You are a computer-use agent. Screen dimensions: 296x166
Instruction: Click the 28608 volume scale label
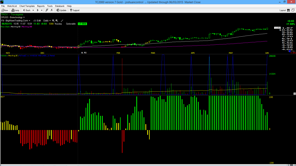pos(272,56)
